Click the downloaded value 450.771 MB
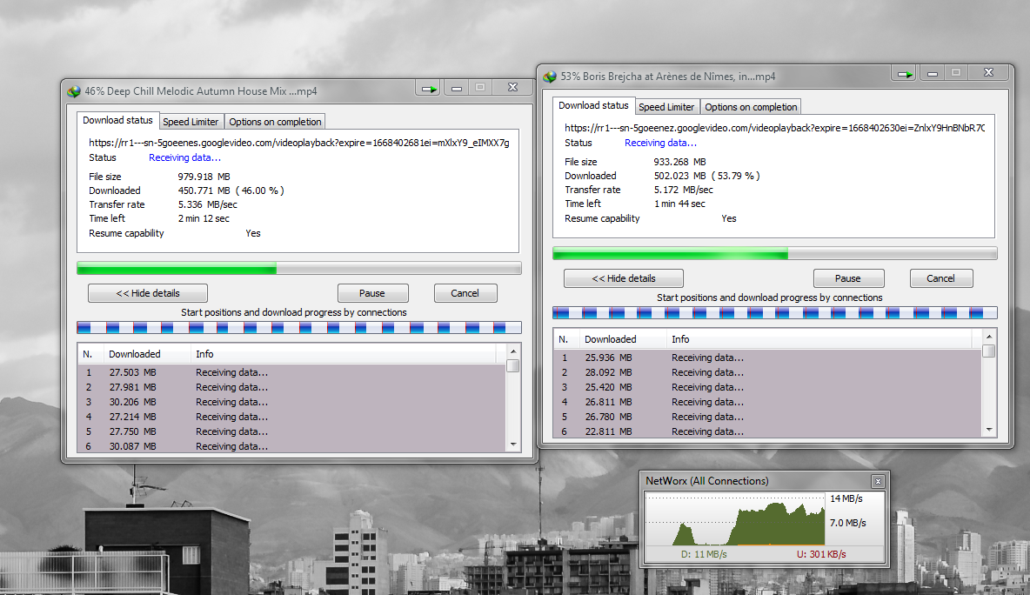 [204, 191]
